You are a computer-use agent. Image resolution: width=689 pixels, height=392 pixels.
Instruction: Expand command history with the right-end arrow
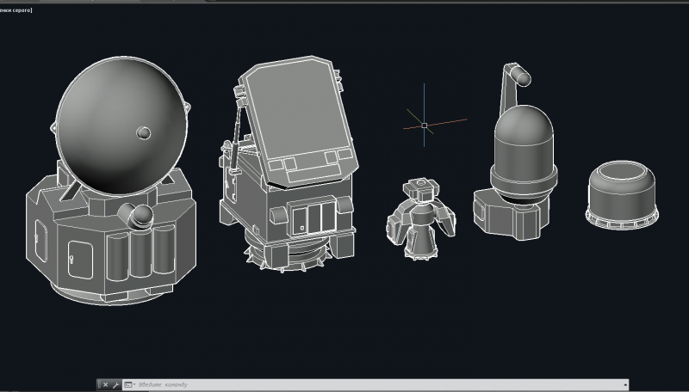tap(624, 385)
